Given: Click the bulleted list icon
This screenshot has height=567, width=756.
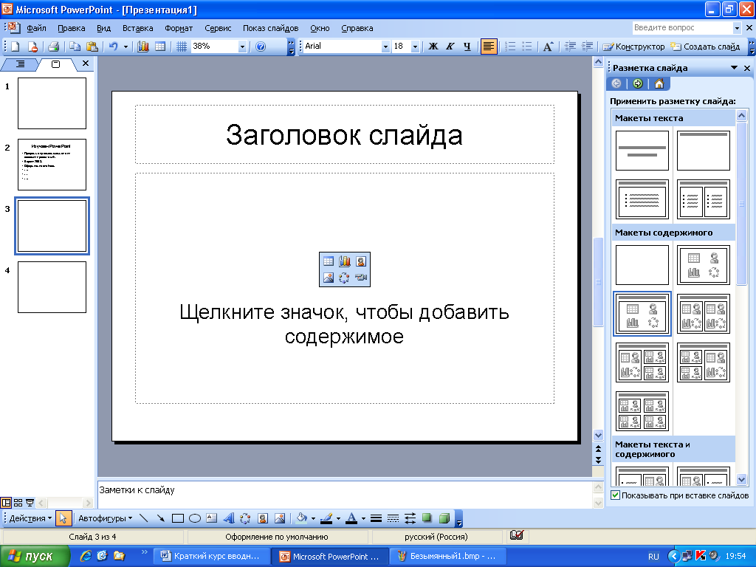Looking at the screenshot, I should coord(527,47).
